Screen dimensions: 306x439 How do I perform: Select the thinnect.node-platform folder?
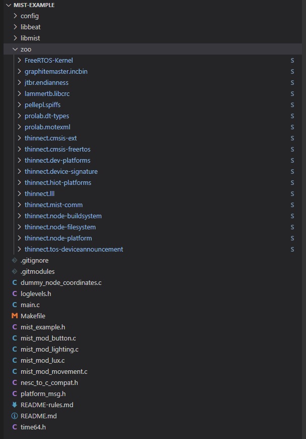pos(58,238)
